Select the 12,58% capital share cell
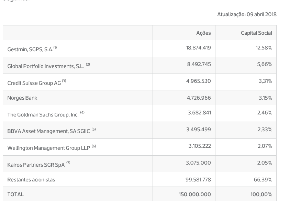 264,48
